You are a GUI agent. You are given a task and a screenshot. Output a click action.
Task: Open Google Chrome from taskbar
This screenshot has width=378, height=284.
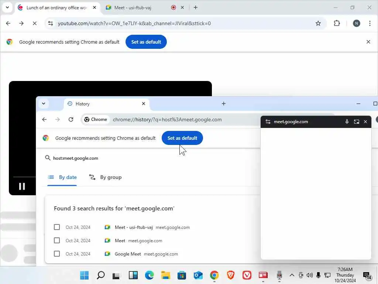(x=214, y=275)
